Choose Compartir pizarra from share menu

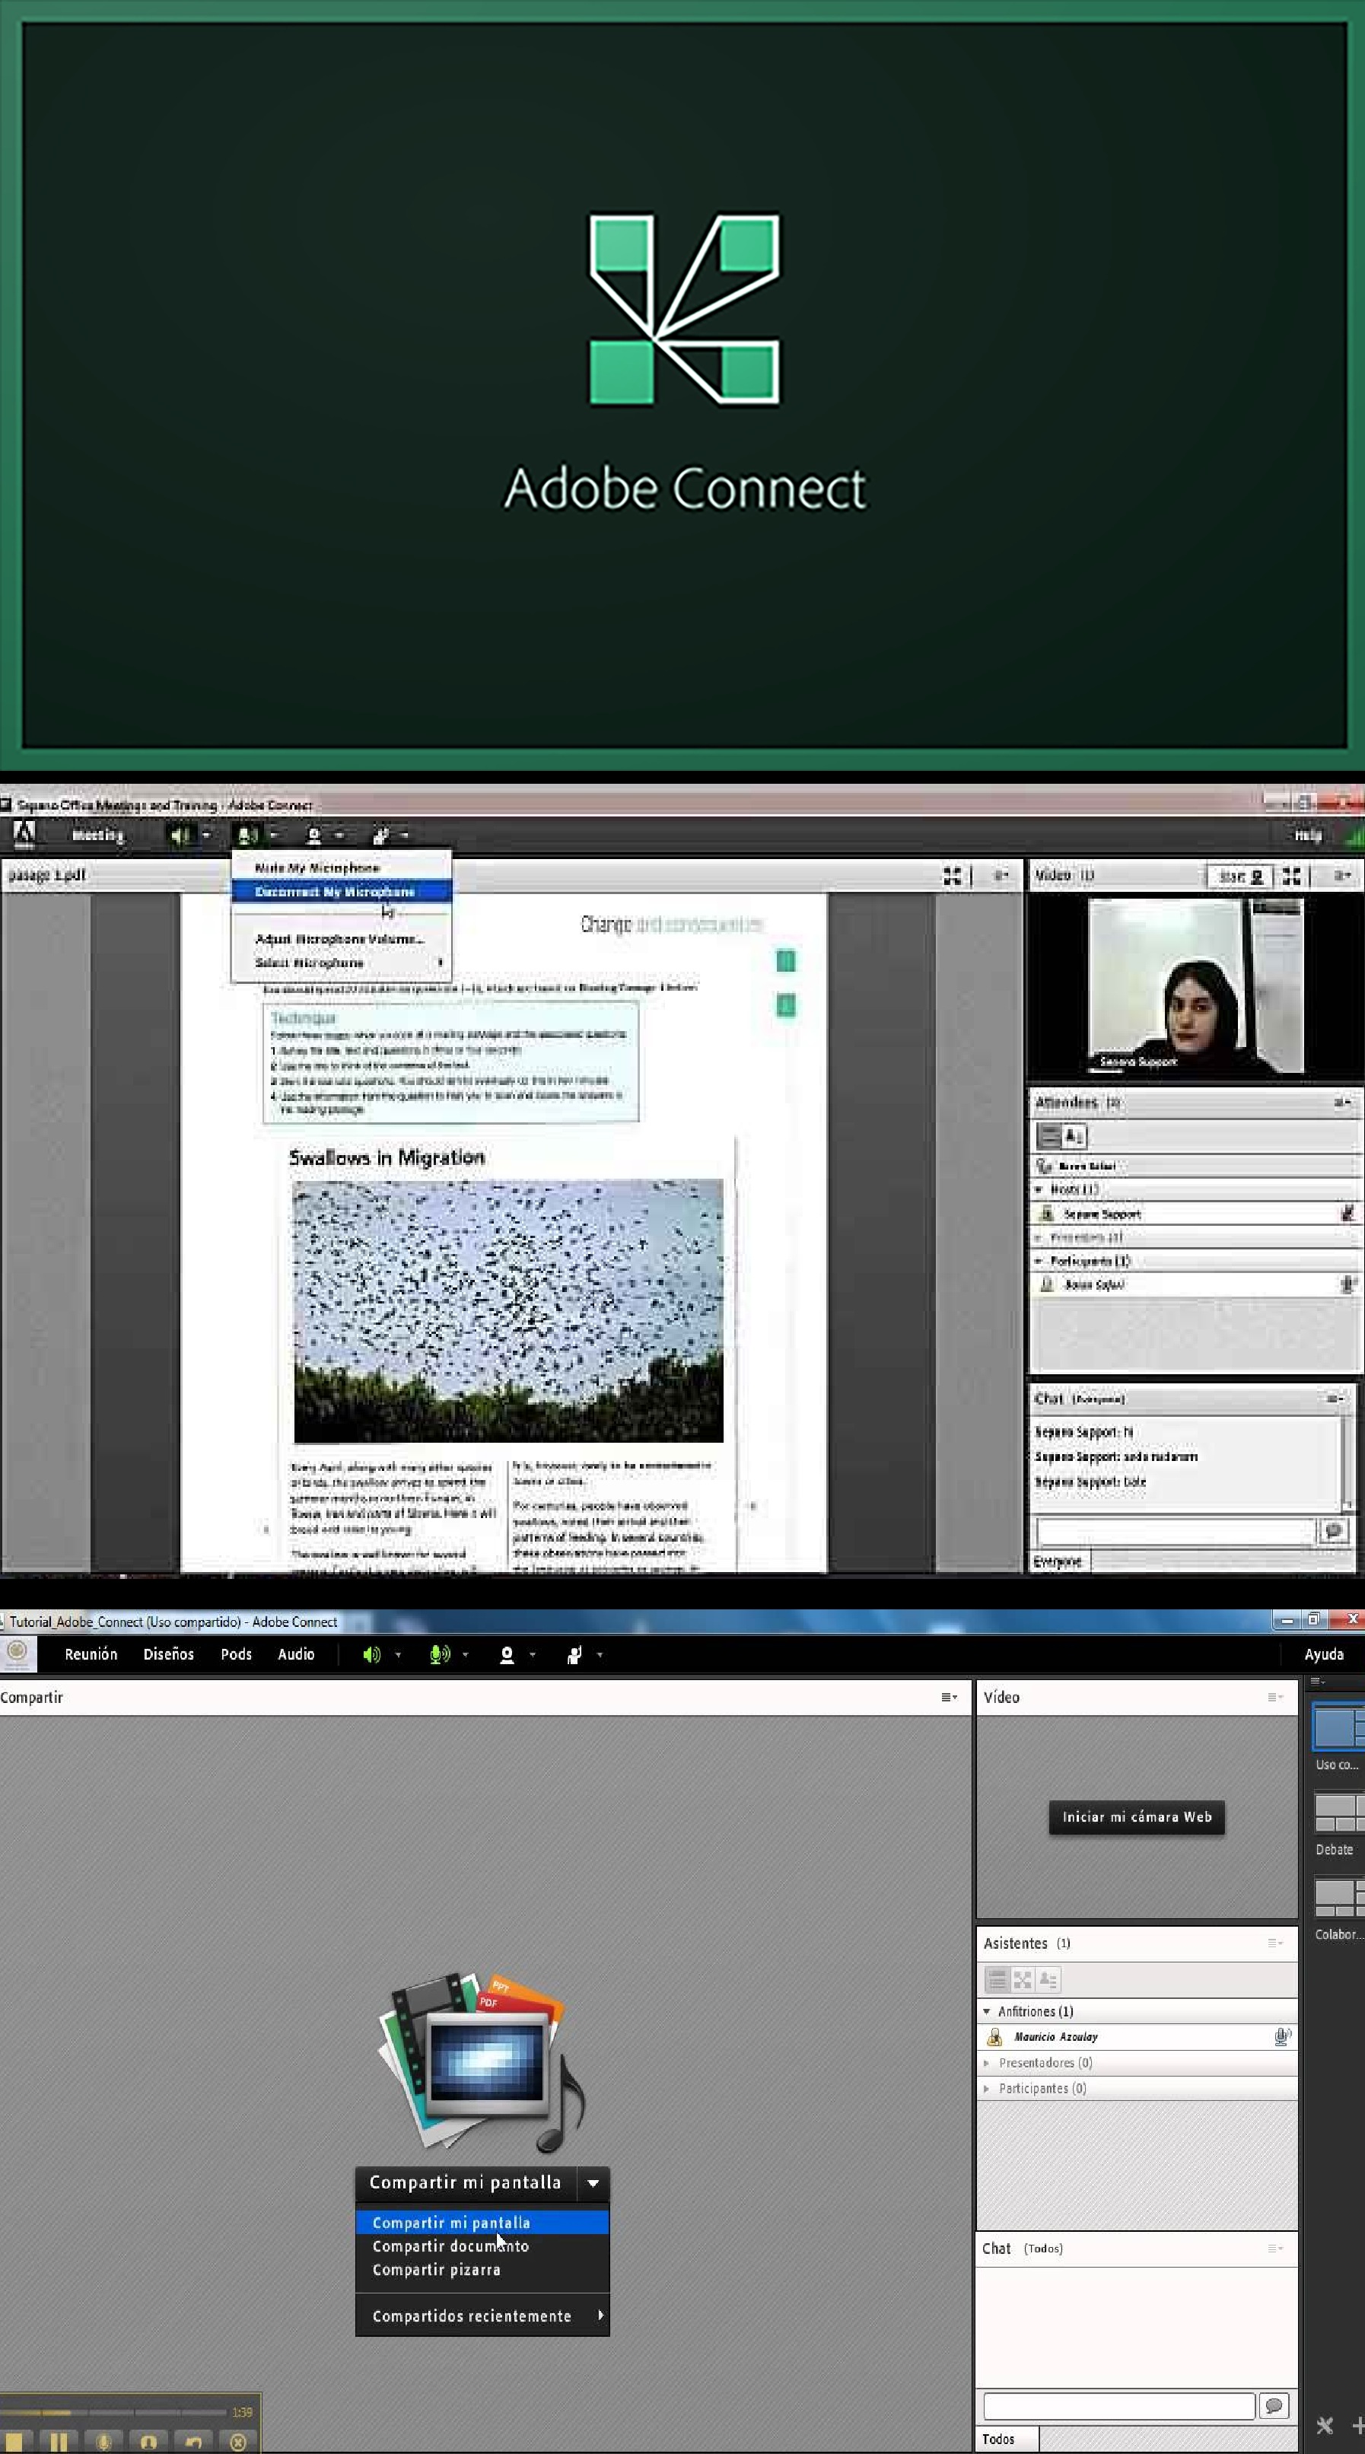click(482, 2270)
